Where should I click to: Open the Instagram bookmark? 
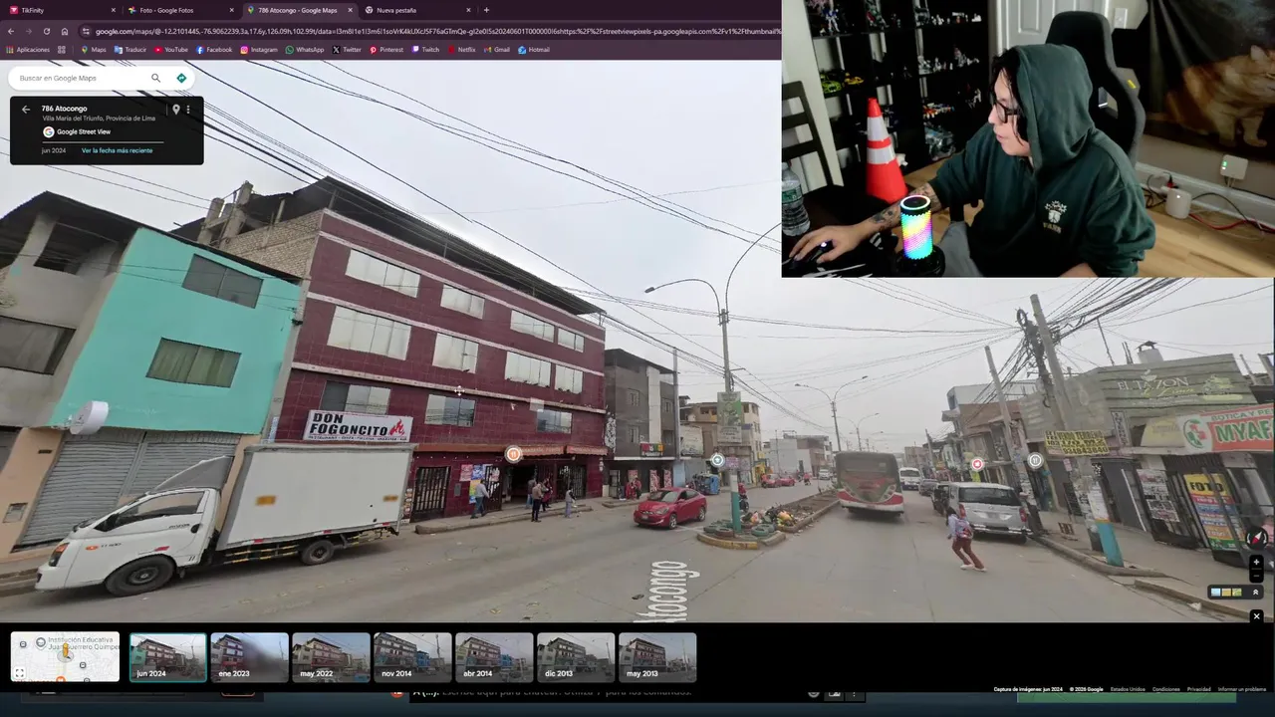click(x=259, y=50)
